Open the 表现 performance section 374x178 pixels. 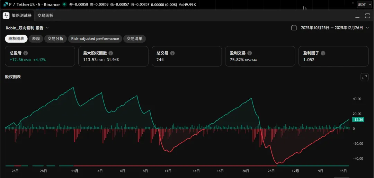tap(36, 39)
